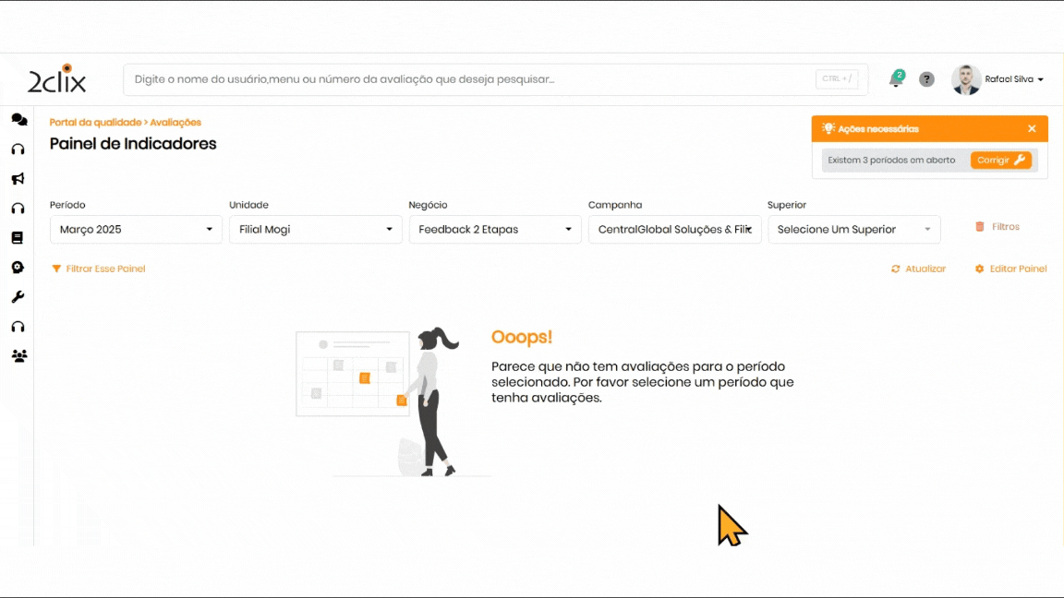
Task: Open the chat bubbles sidebar icon
Action: (18, 120)
